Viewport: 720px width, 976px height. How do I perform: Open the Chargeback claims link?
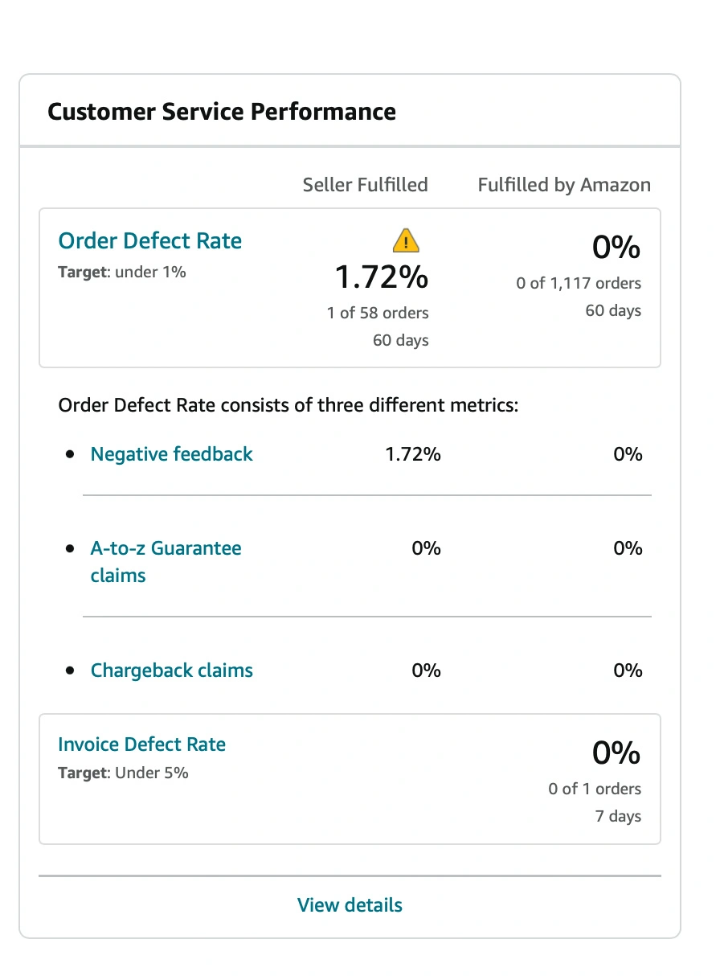tap(171, 670)
